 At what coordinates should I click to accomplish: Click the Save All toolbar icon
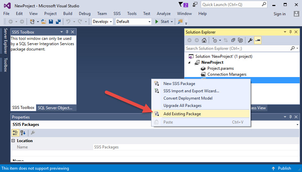[x=58, y=22]
